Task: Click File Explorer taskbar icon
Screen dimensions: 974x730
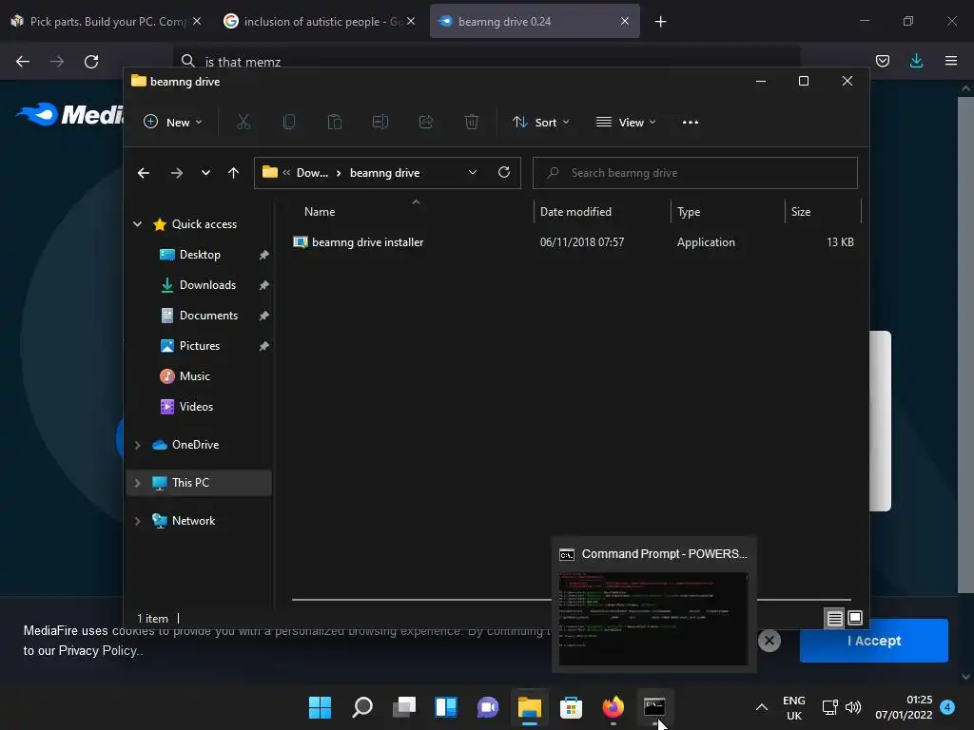Action: pos(530,707)
